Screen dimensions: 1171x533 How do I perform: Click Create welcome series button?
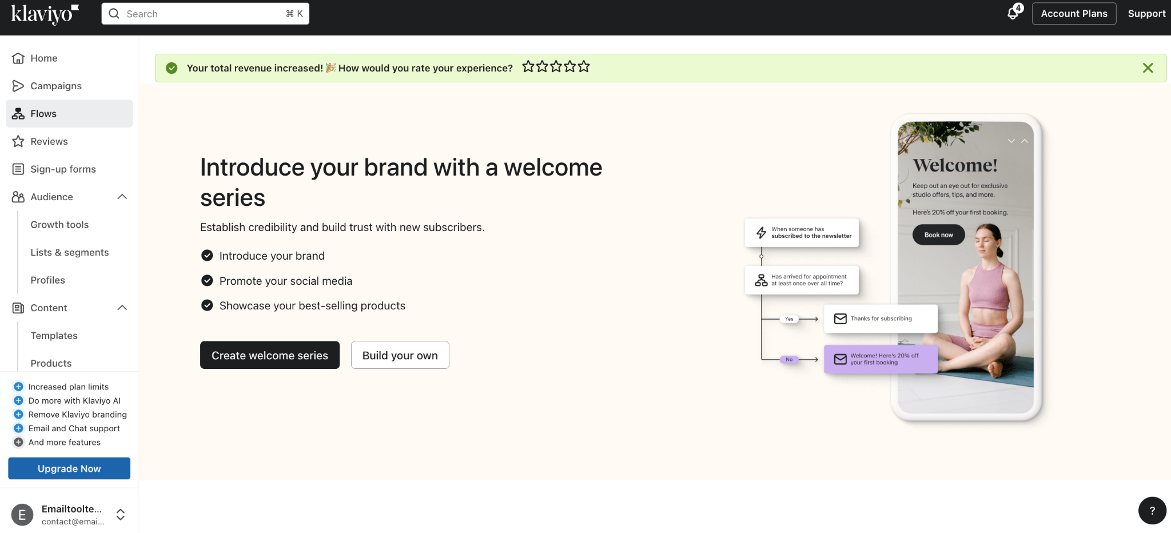coord(270,355)
